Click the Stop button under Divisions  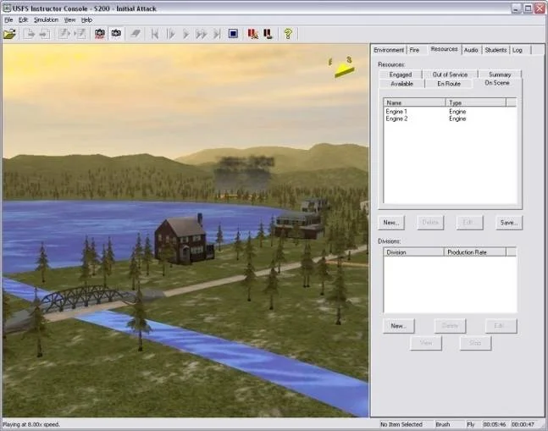coord(475,343)
